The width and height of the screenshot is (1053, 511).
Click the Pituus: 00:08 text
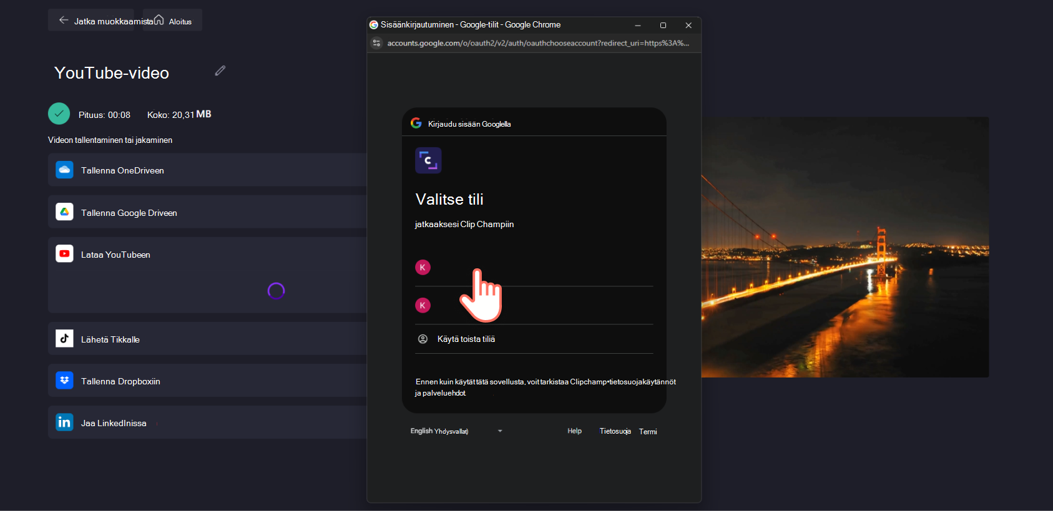[104, 115]
